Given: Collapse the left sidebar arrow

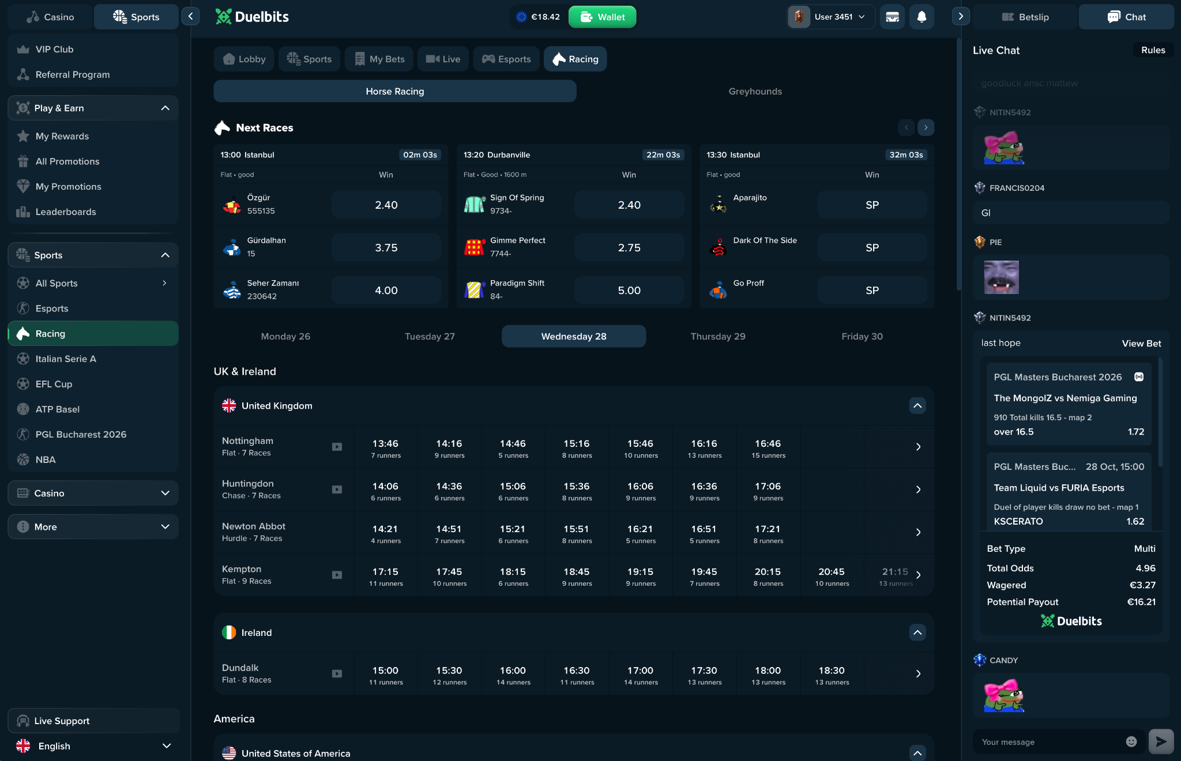Looking at the screenshot, I should [x=190, y=16].
